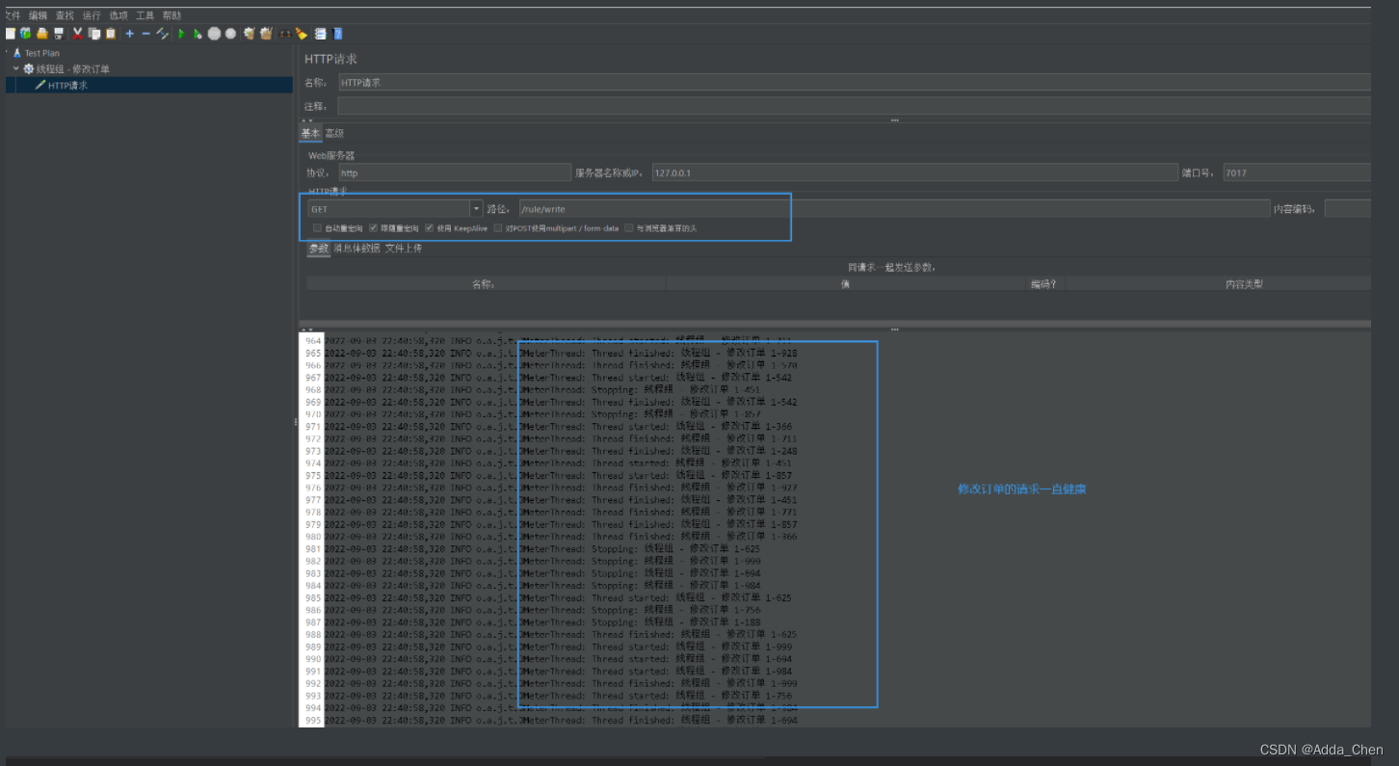
Task: Click the New test plan icon
Action: (10, 34)
